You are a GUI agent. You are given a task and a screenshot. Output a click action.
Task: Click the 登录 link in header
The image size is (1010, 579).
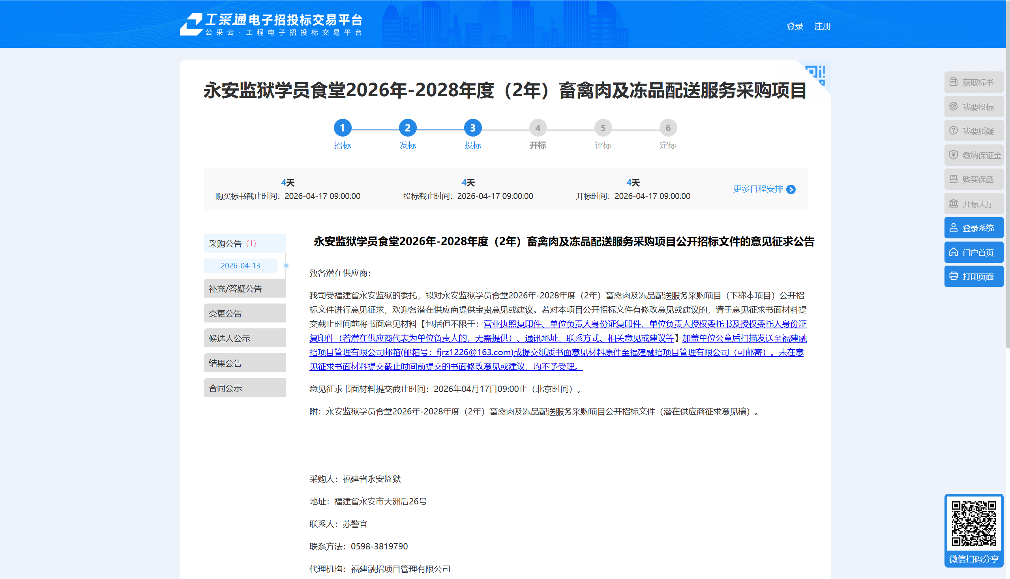coord(794,26)
